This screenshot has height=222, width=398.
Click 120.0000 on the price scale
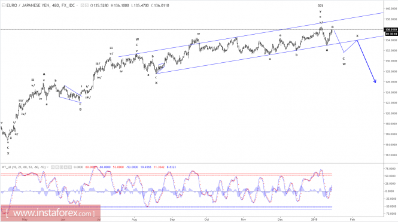(x=391, y=114)
